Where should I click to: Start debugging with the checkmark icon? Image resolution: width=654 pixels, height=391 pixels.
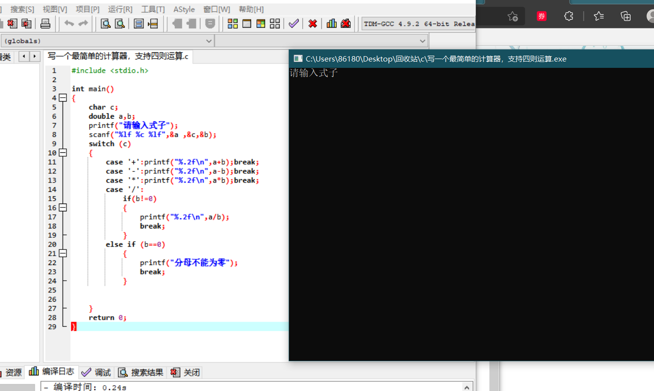click(x=294, y=23)
